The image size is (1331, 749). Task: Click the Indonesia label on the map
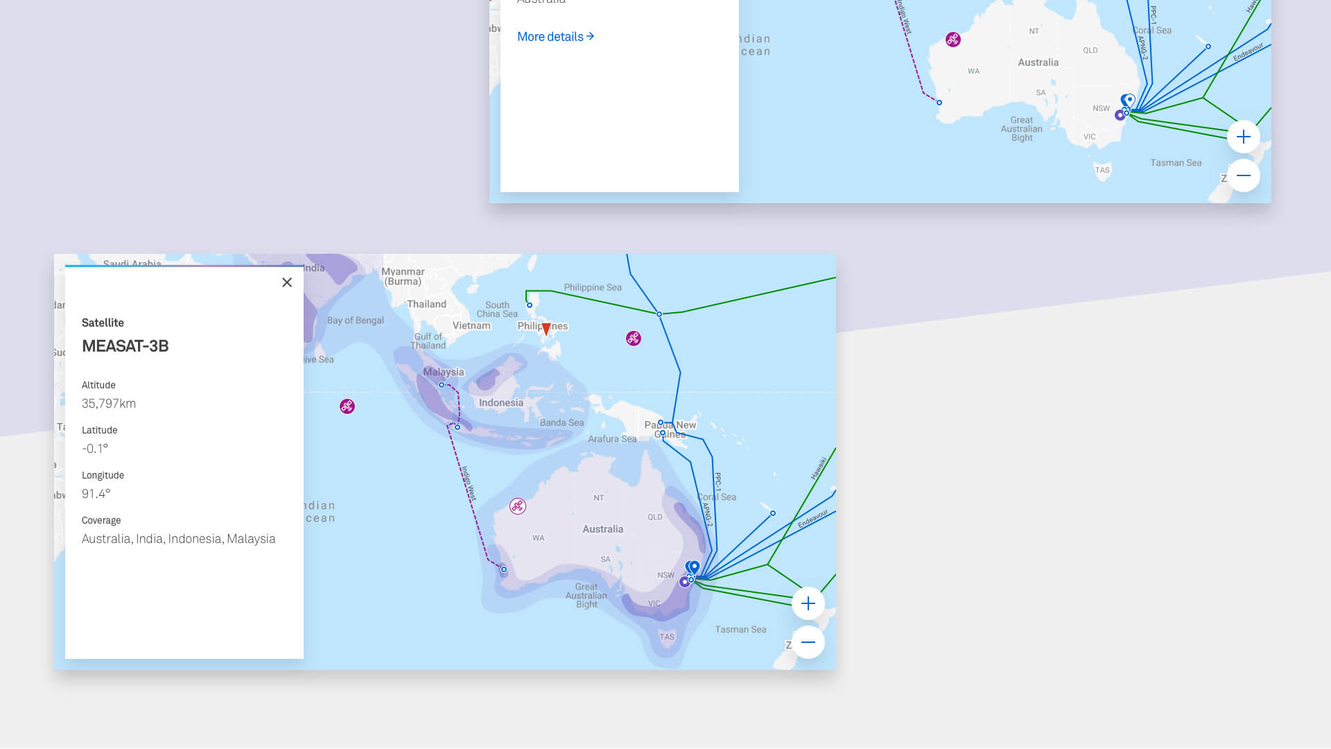coord(501,403)
